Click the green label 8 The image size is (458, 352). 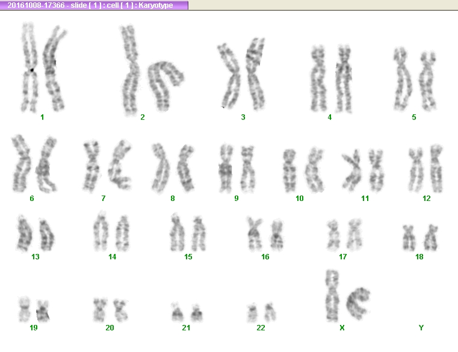[173, 199]
